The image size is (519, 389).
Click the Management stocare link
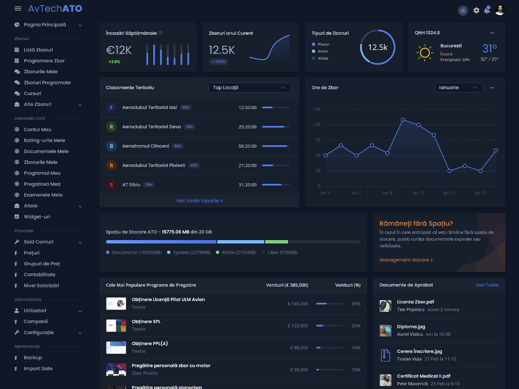(x=406, y=260)
